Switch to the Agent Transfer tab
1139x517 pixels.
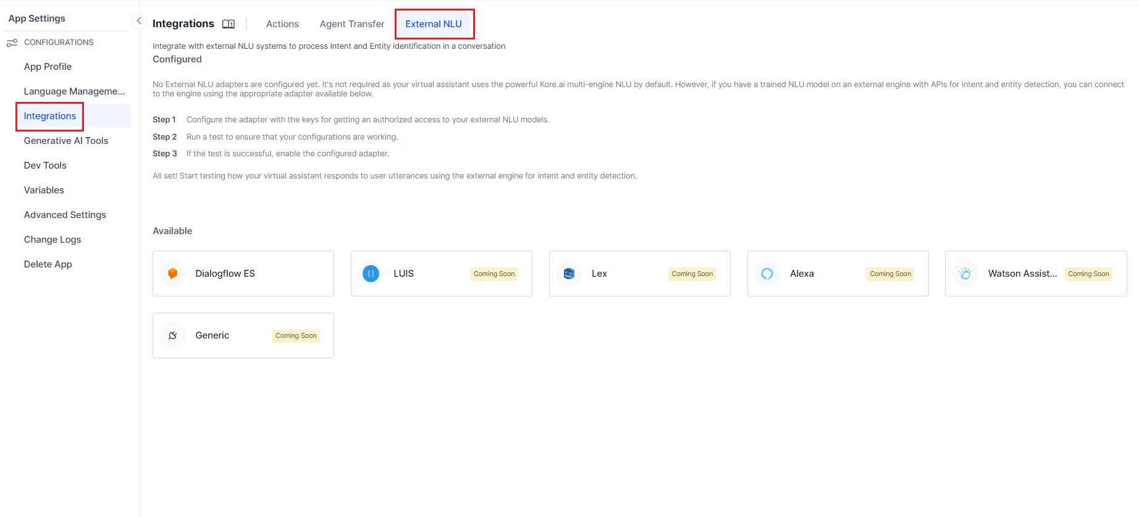(x=351, y=24)
